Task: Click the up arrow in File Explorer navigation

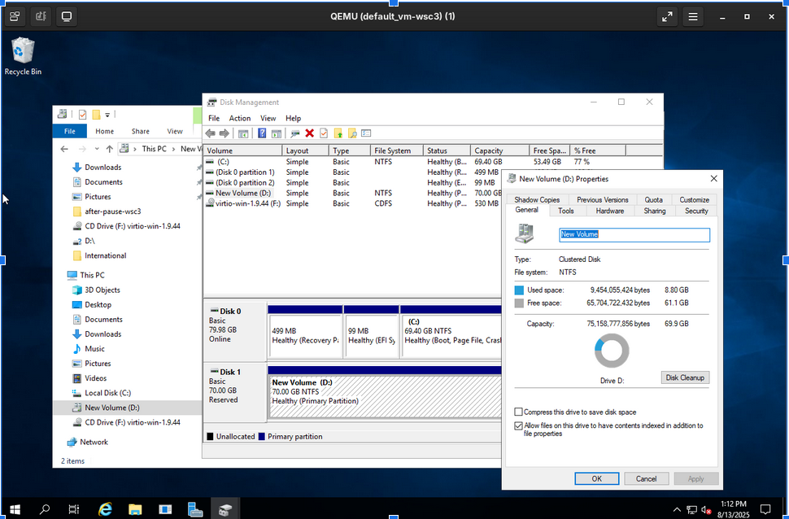Action: click(109, 149)
